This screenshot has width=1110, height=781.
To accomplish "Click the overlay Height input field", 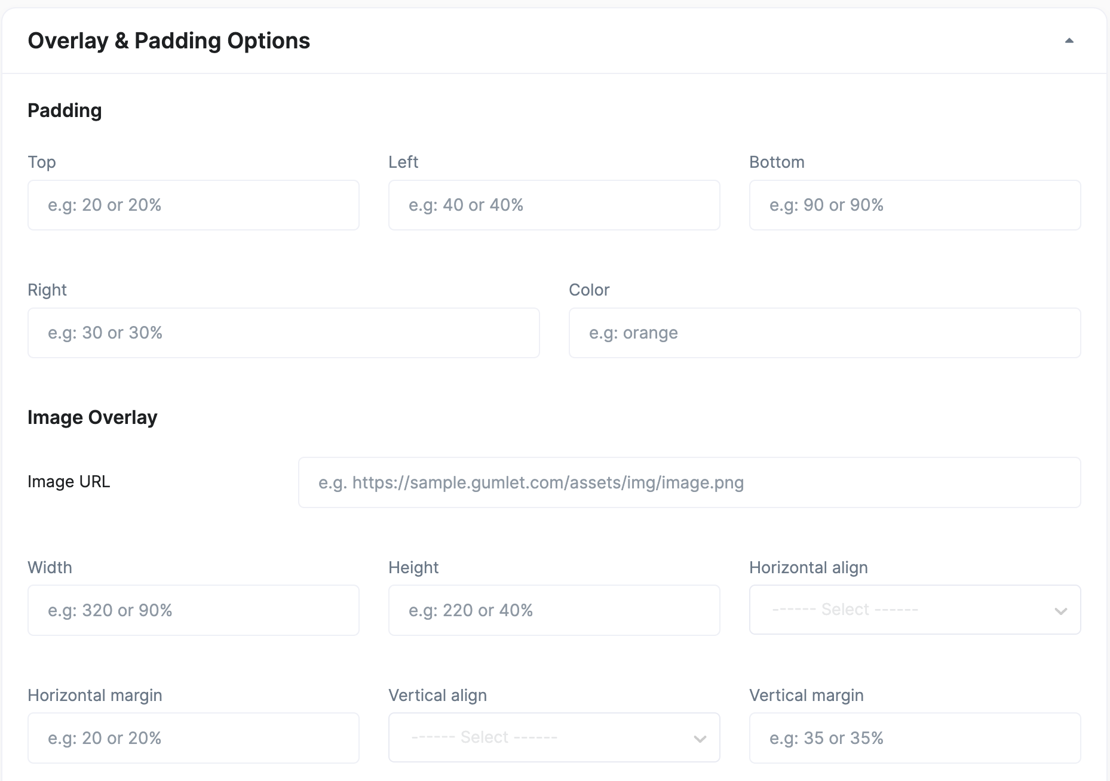I will [554, 610].
